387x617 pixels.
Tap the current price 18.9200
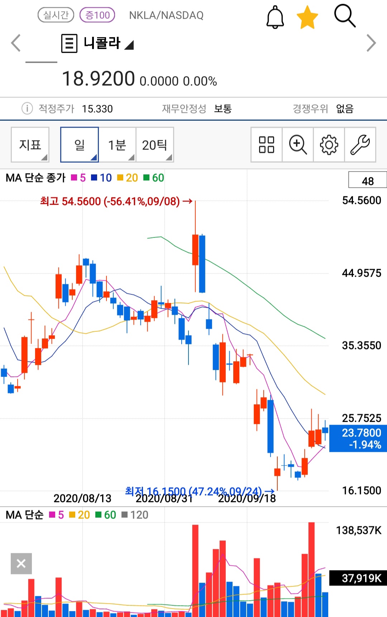click(x=99, y=79)
